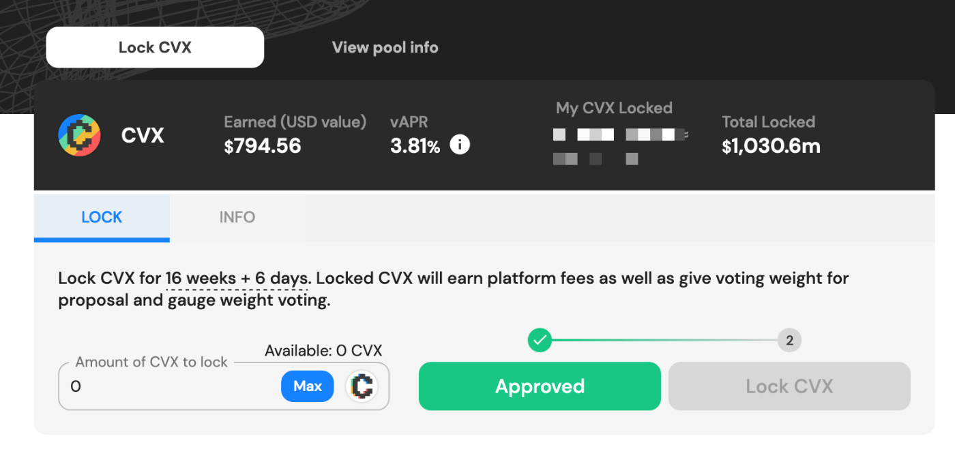Click the 3.81% vAPR value
This screenshot has height=458, width=955.
pos(415,145)
